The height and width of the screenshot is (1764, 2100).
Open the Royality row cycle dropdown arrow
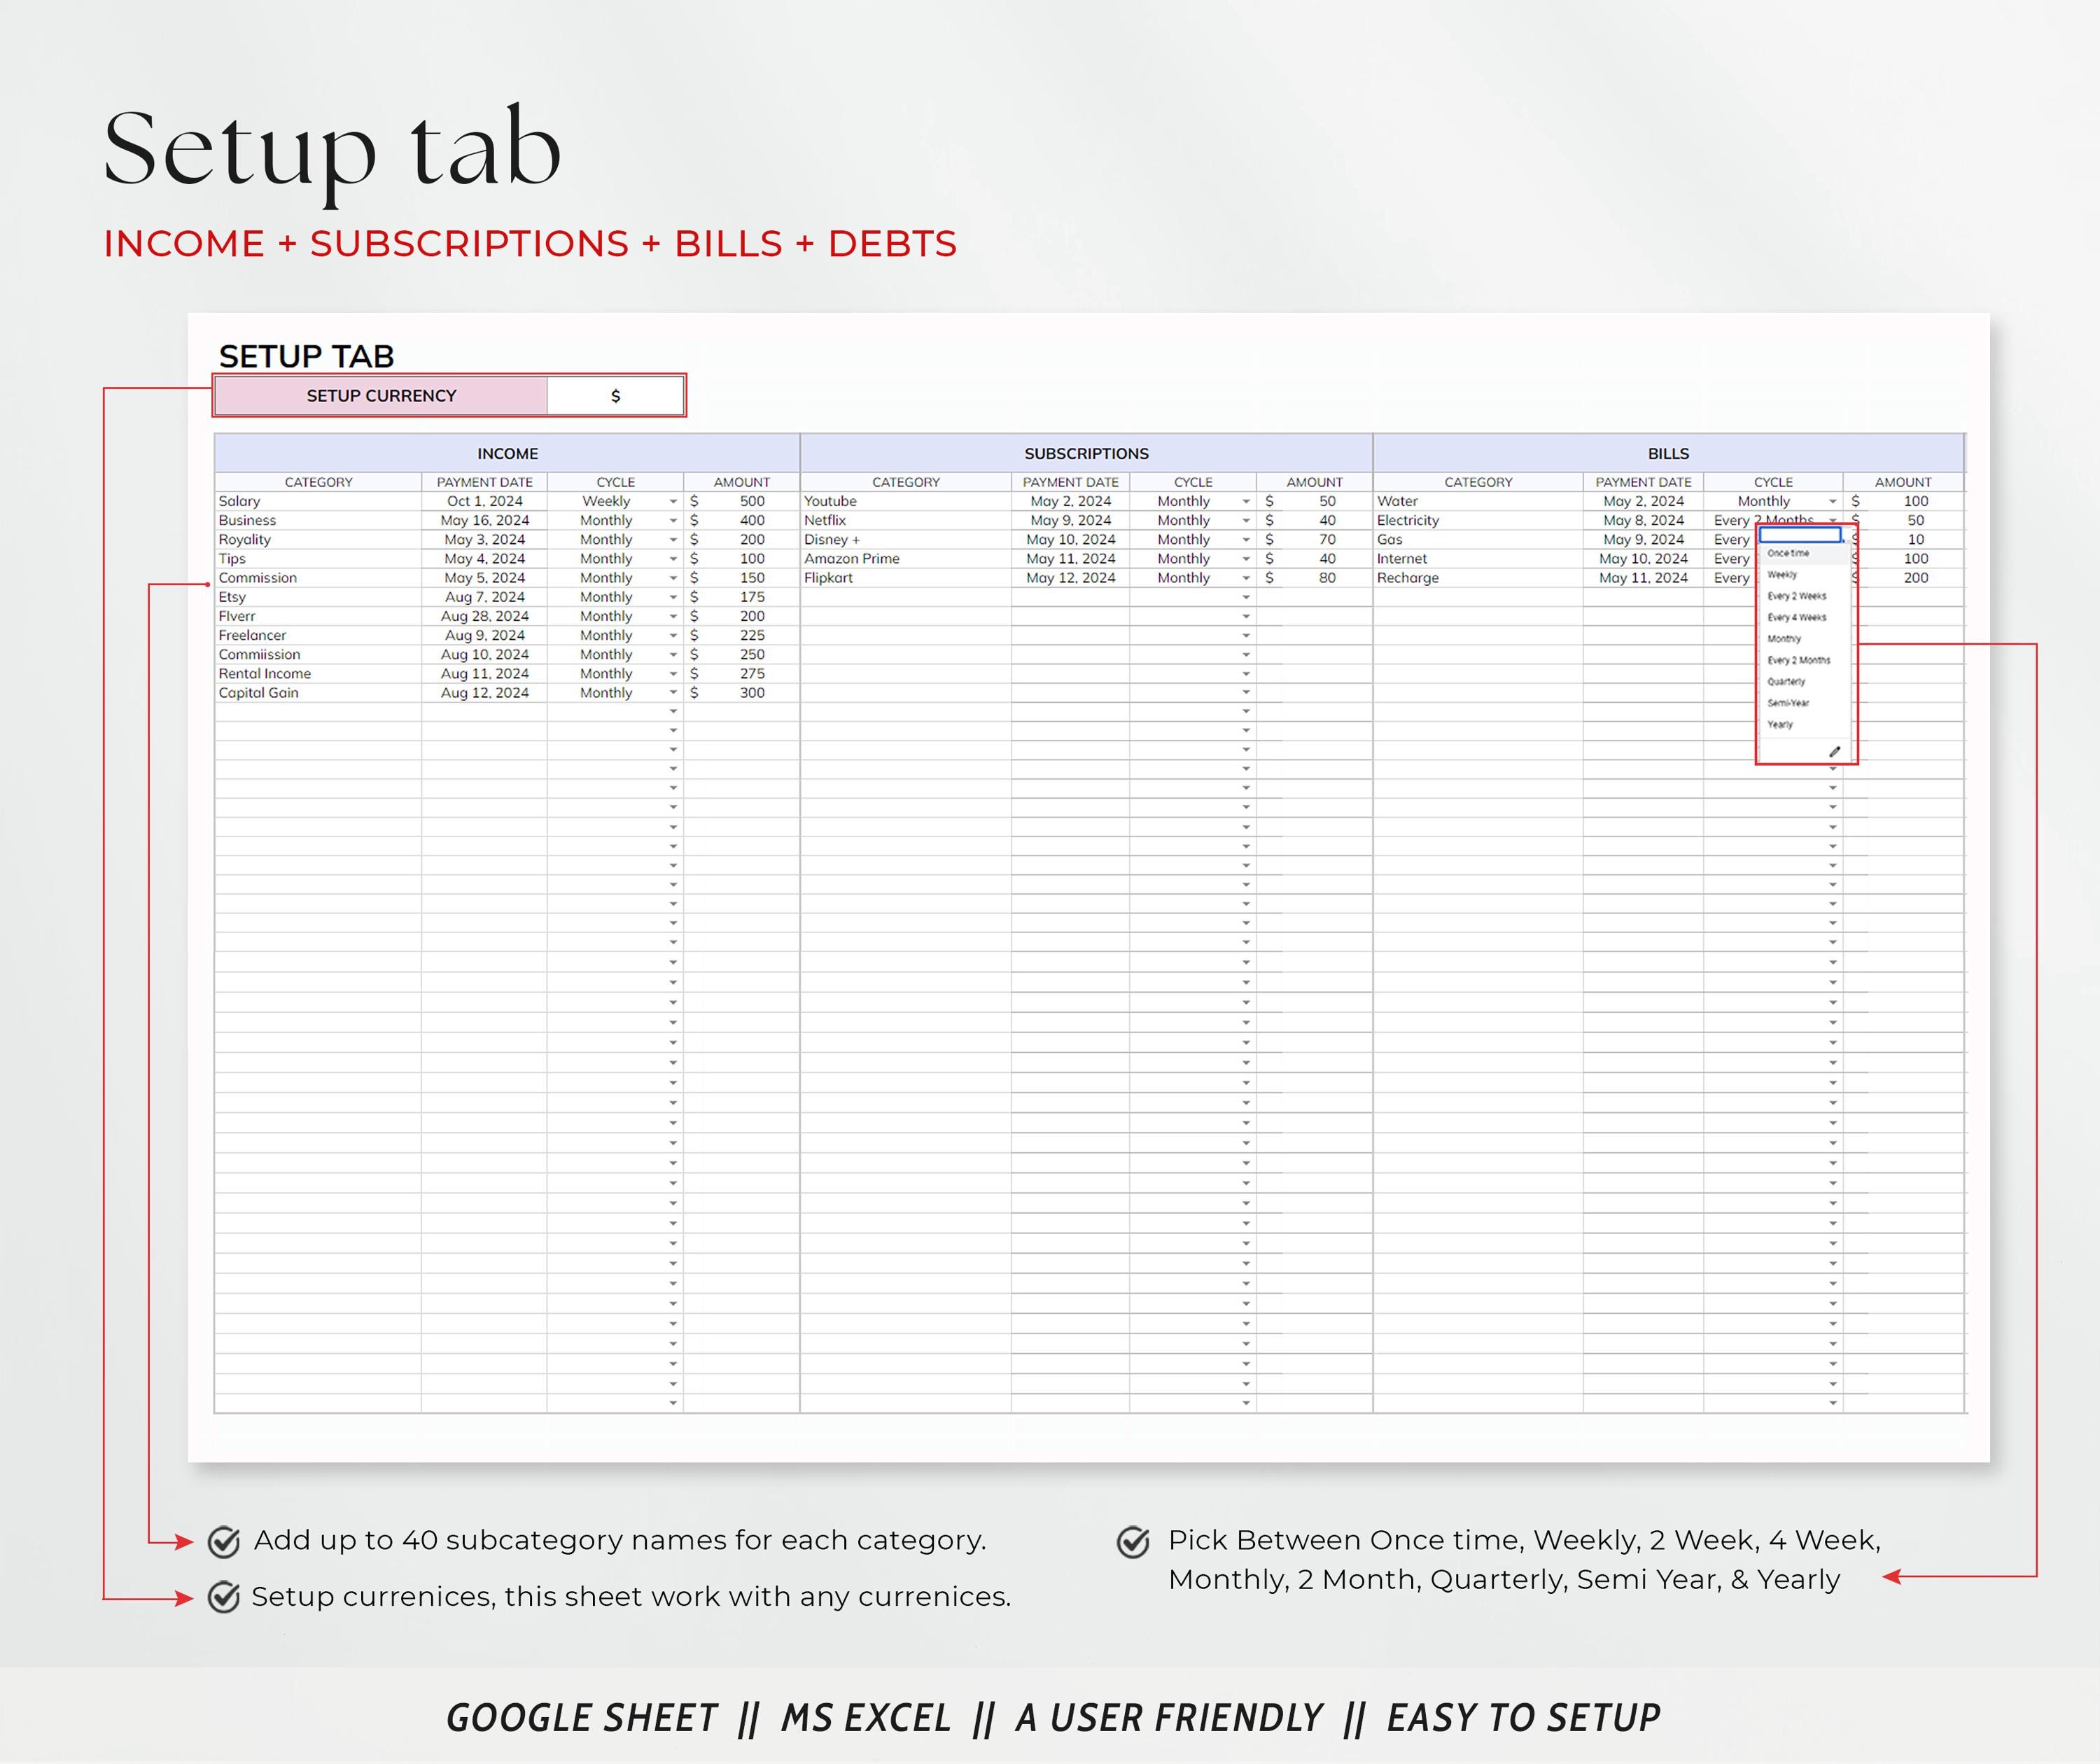673,540
